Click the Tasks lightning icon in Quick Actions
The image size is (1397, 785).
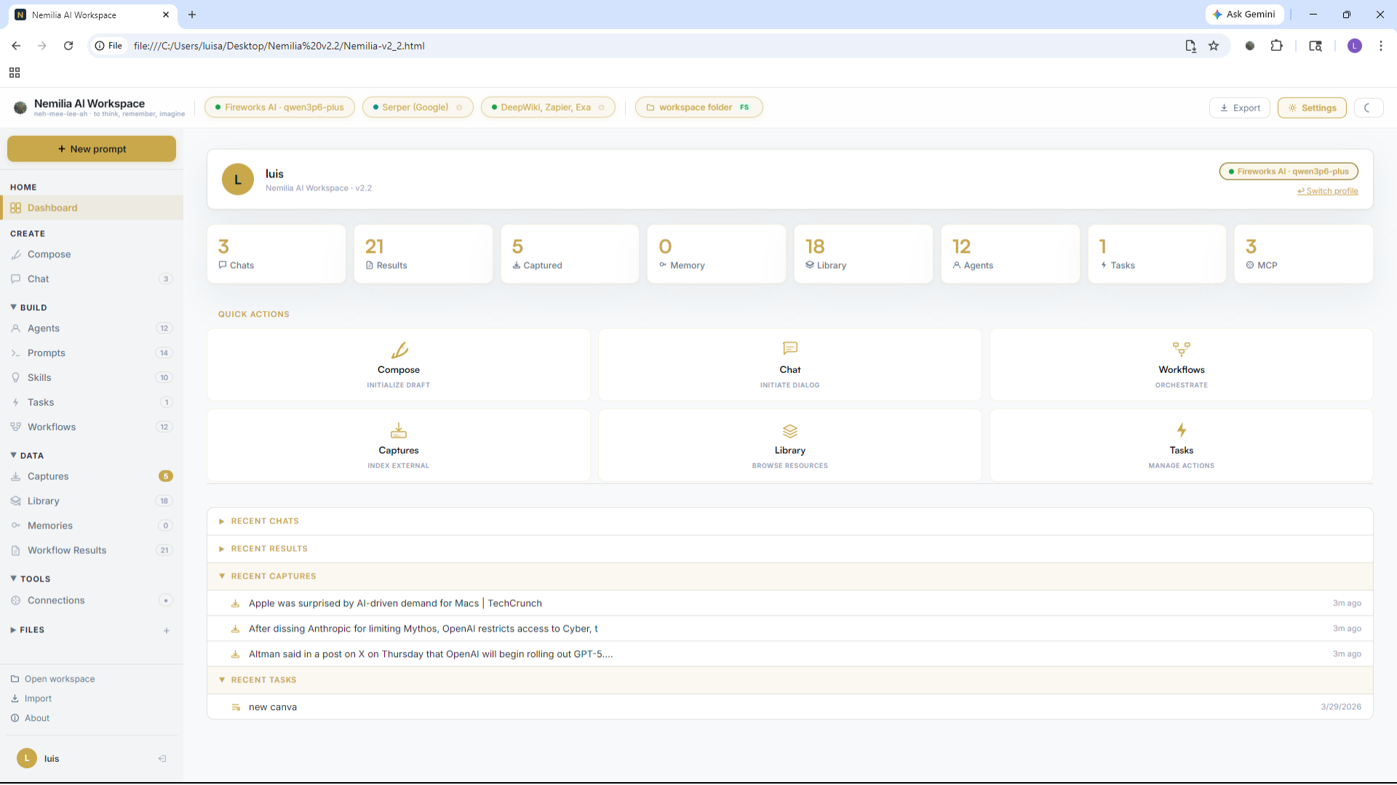[1182, 430]
